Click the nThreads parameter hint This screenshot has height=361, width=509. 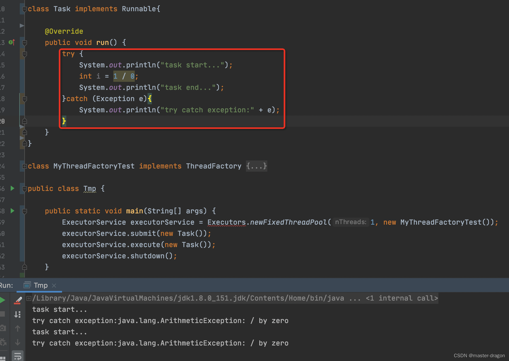click(x=350, y=222)
